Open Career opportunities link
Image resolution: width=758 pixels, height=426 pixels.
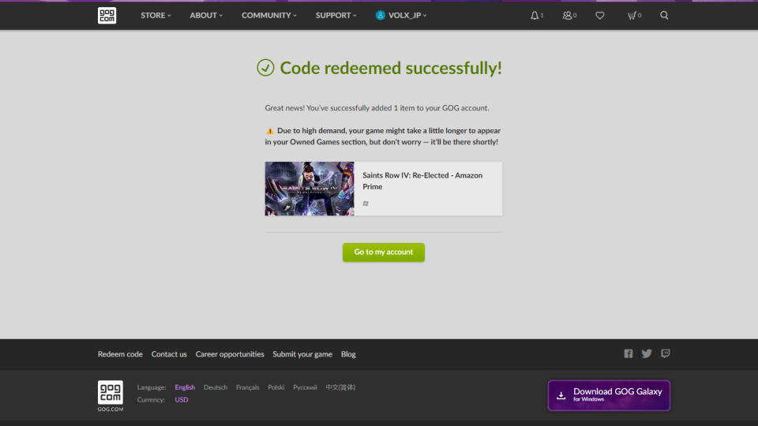[x=230, y=354]
